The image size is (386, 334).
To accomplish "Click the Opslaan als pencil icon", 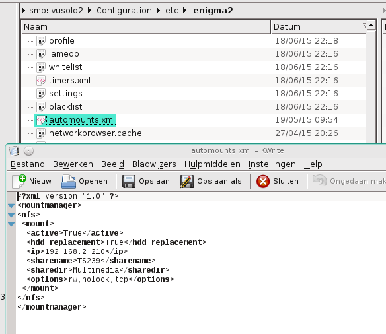I will 187,182.
